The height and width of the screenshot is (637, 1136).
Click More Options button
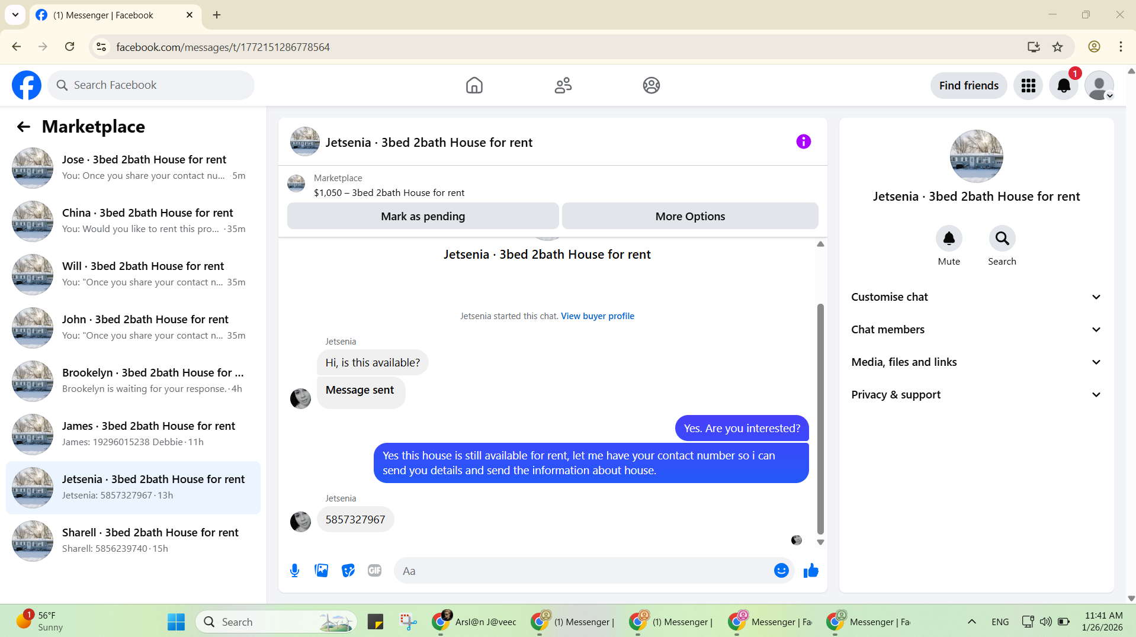pyautogui.click(x=690, y=216)
